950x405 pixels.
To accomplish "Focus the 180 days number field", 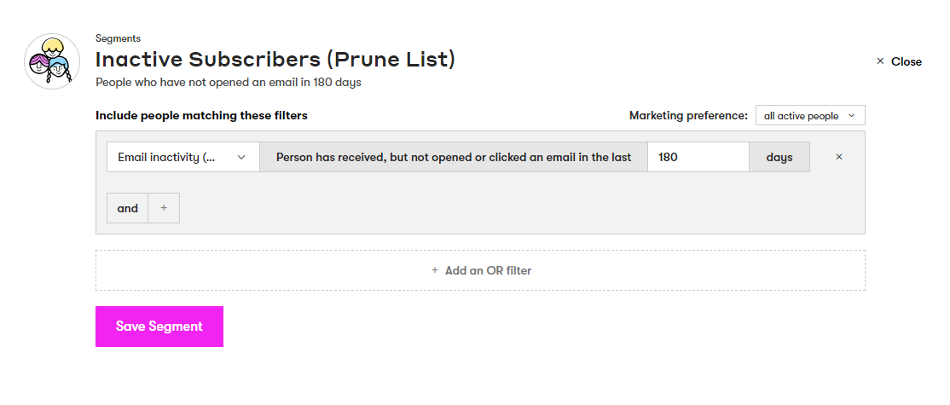I will [x=698, y=157].
